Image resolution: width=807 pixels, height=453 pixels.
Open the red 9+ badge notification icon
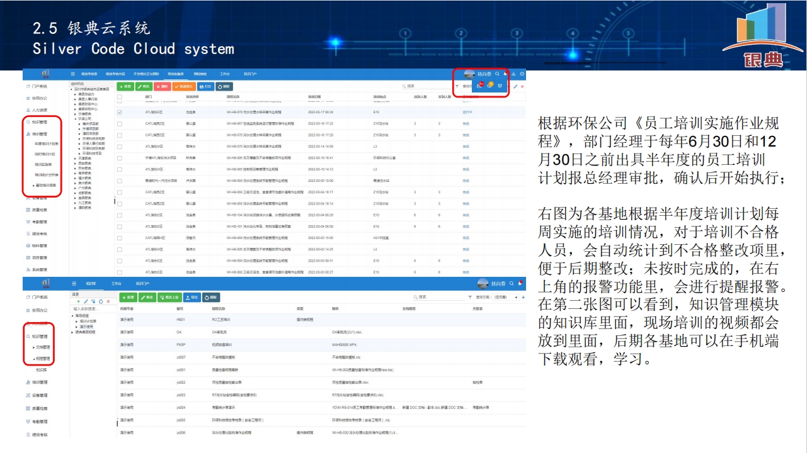tap(479, 86)
